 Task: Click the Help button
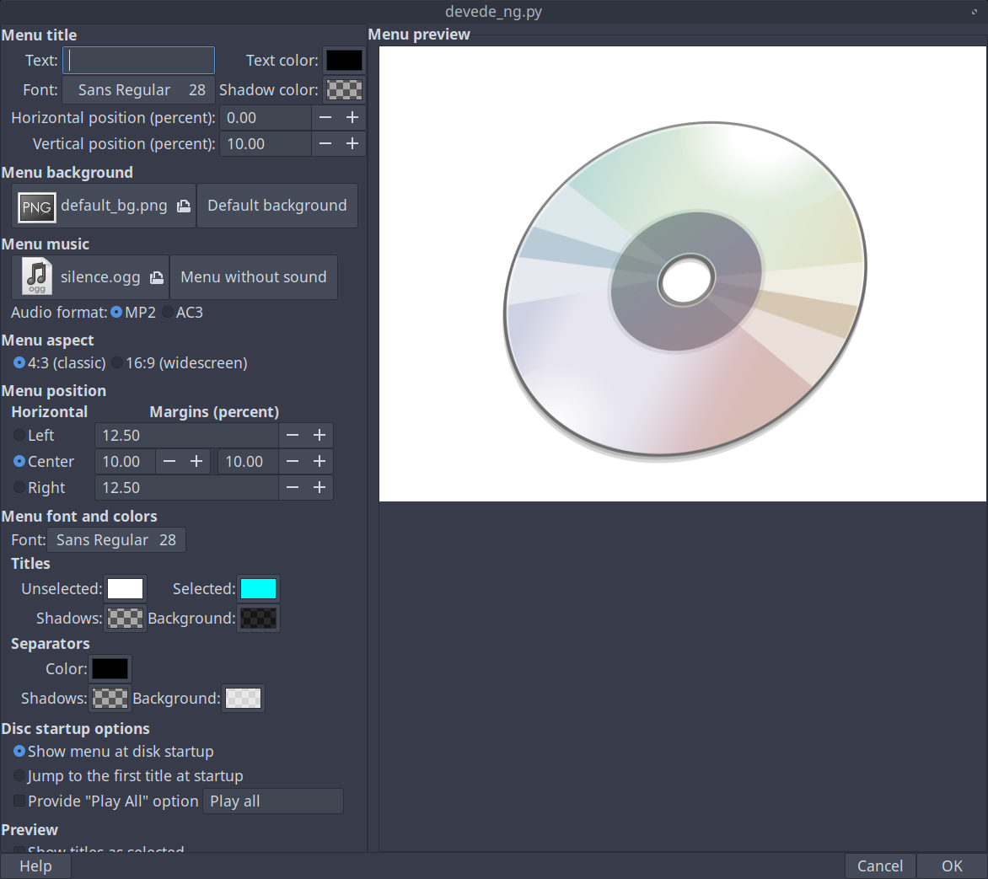coord(35,866)
